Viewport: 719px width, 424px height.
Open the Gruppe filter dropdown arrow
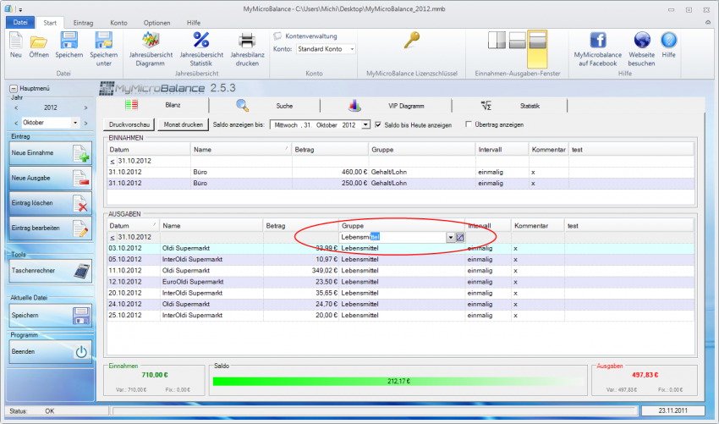450,237
